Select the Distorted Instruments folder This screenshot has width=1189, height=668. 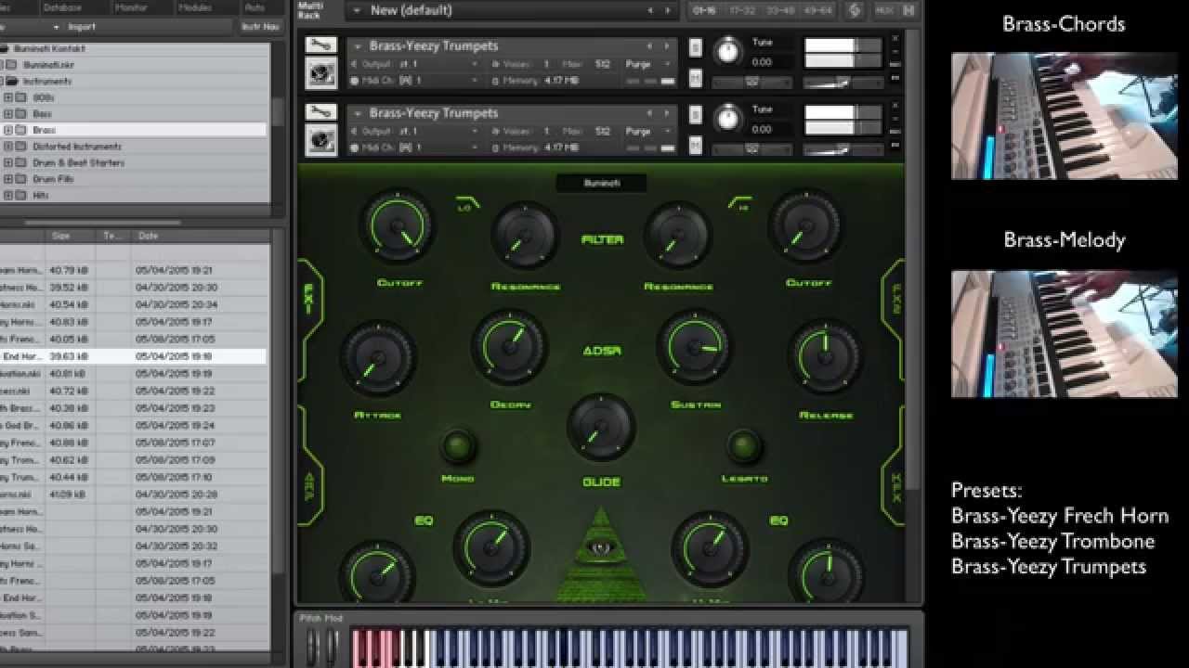[77, 147]
